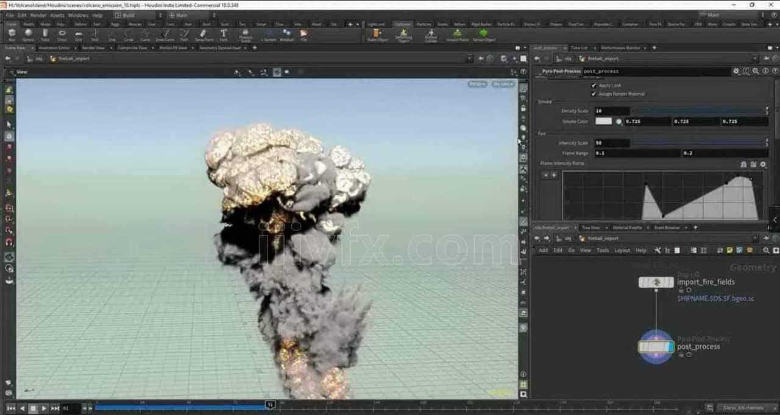The image size is (780, 415).
Task: Click the import_fire_fields node
Action: pyautogui.click(x=656, y=282)
